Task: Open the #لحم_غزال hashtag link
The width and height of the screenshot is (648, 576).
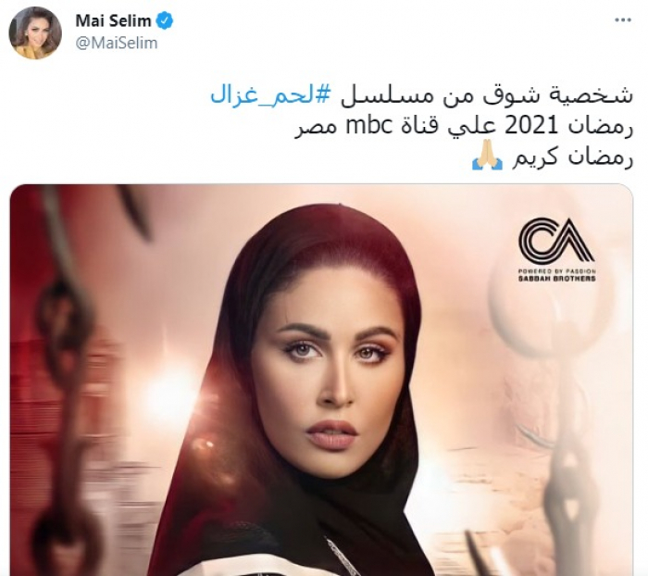Action: tap(270, 95)
